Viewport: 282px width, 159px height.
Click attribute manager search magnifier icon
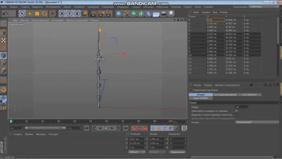(x=265, y=85)
